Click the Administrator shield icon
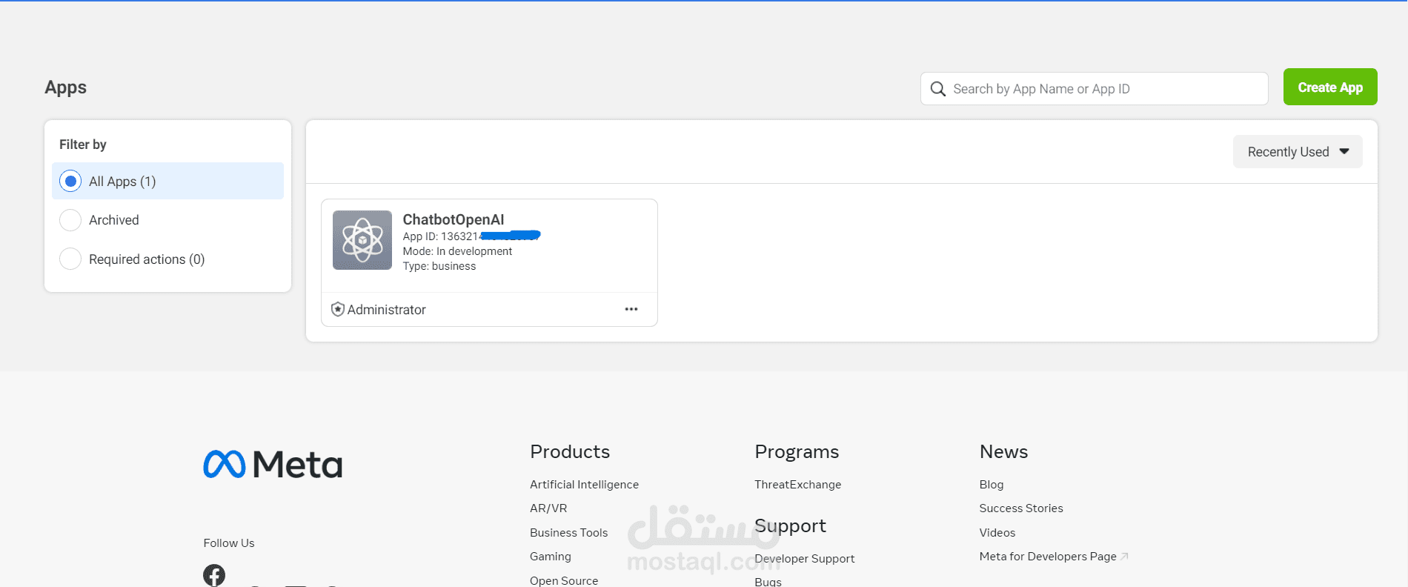 point(338,309)
